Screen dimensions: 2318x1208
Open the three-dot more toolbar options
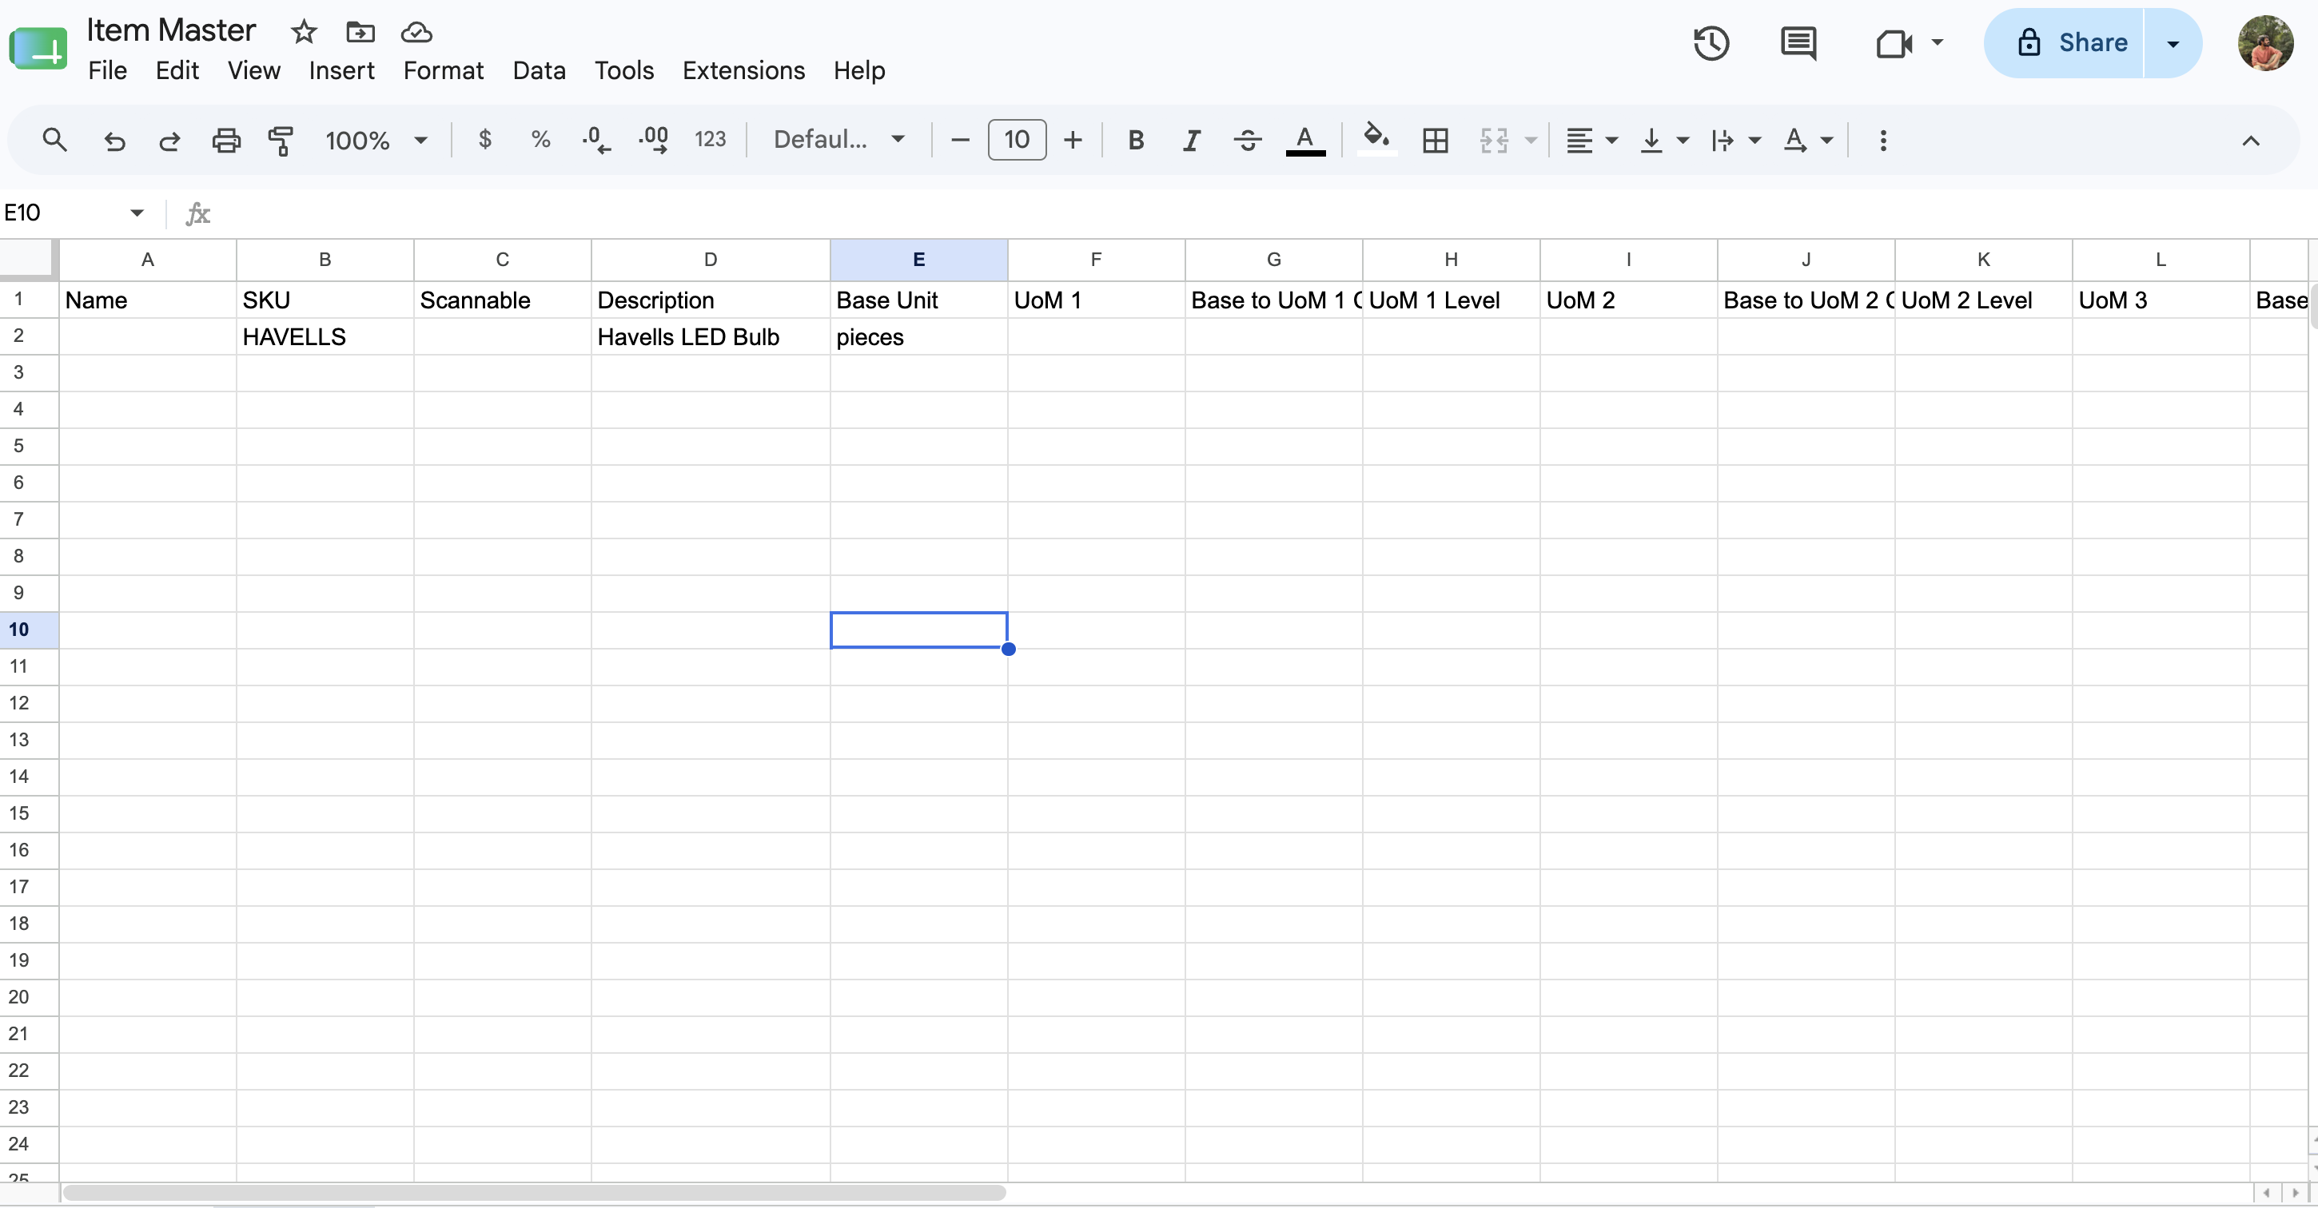pyautogui.click(x=1882, y=141)
